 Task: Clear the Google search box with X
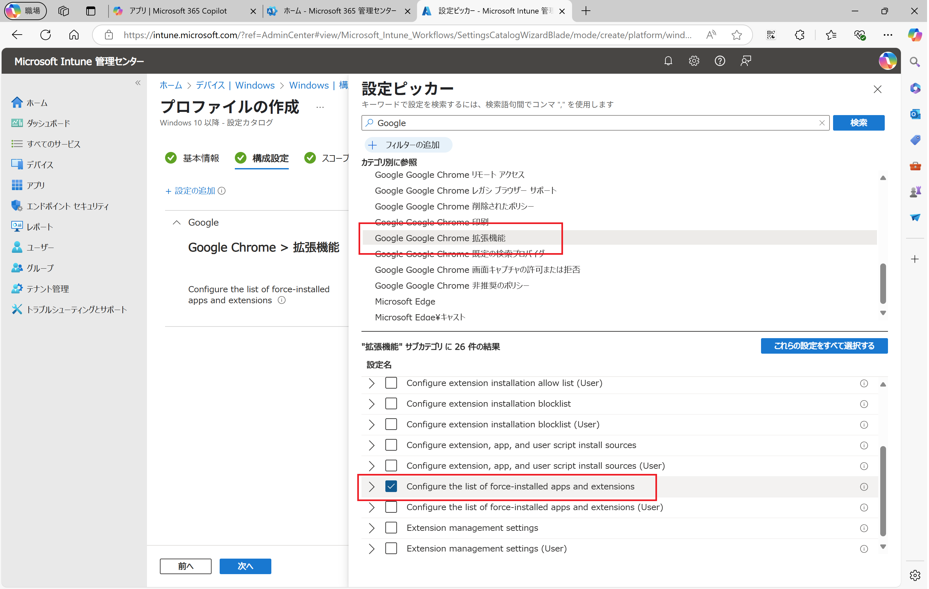tap(822, 123)
